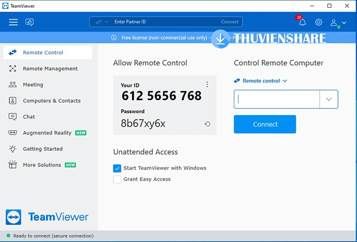The height and width of the screenshot is (242, 357).
Task: Click the More Solutions gift icon
Action: pos(12,165)
